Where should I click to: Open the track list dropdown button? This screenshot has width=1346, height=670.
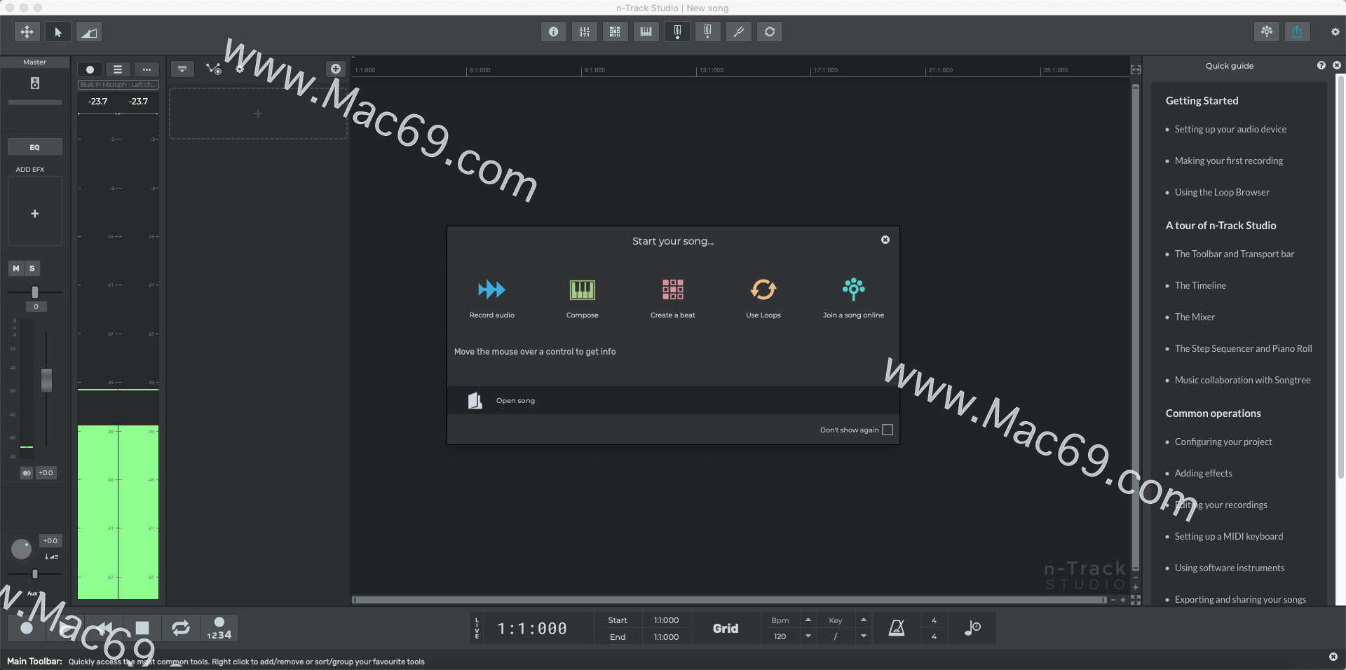click(x=182, y=69)
